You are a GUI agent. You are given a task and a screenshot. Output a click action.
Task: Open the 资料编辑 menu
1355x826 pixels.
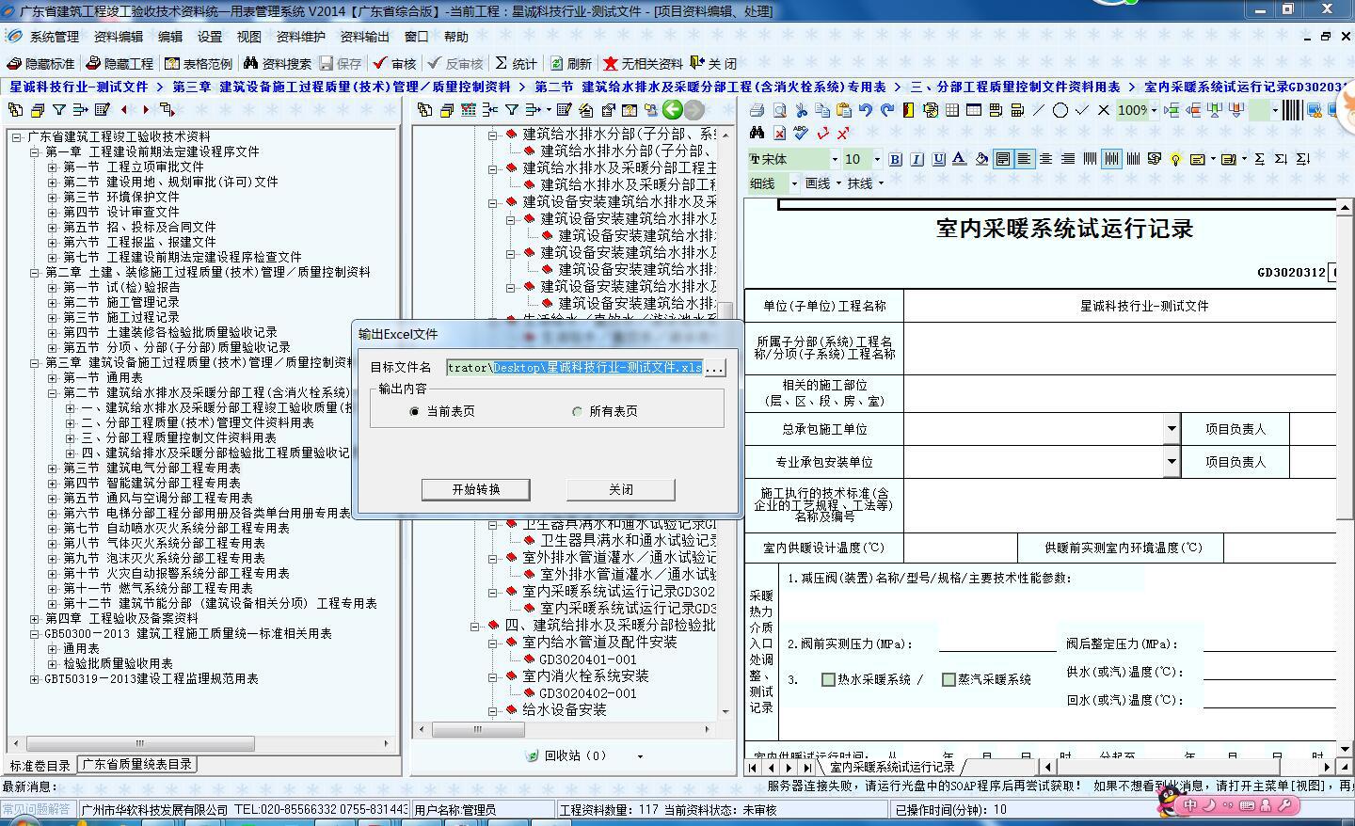pos(119,37)
